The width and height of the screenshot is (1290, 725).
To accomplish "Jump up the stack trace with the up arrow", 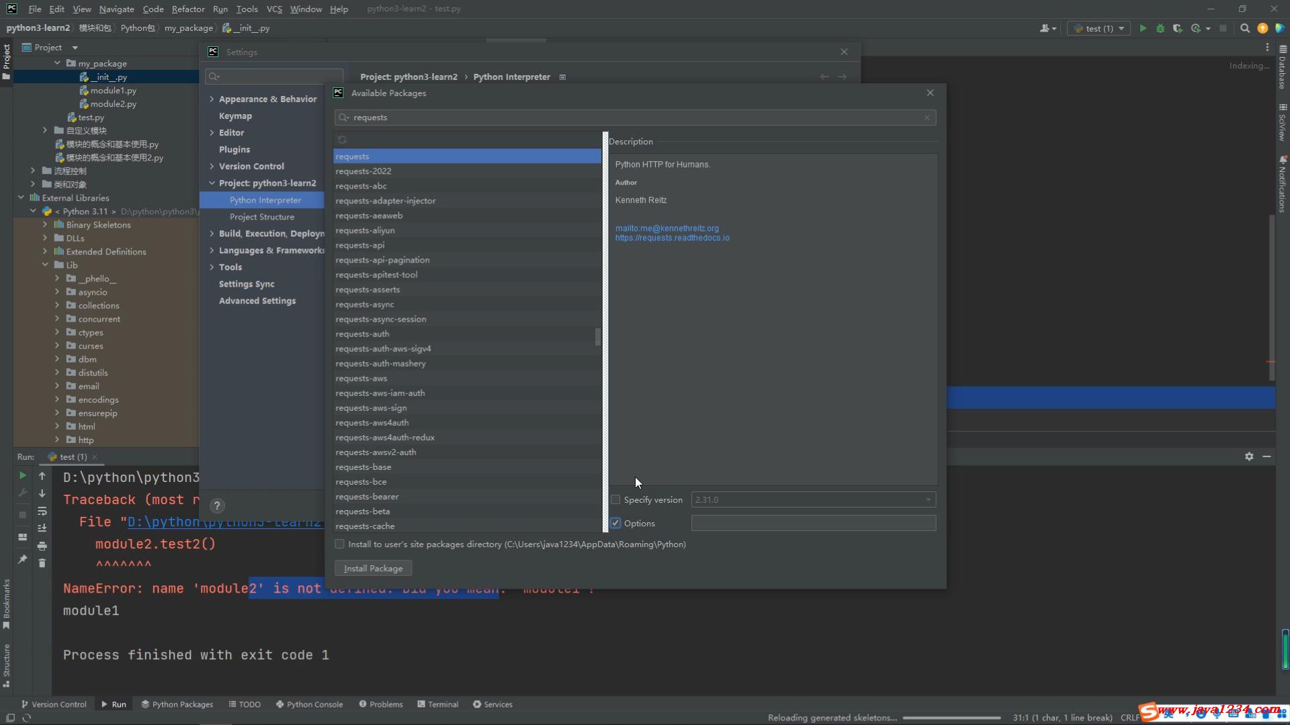I will [x=42, y=475].
